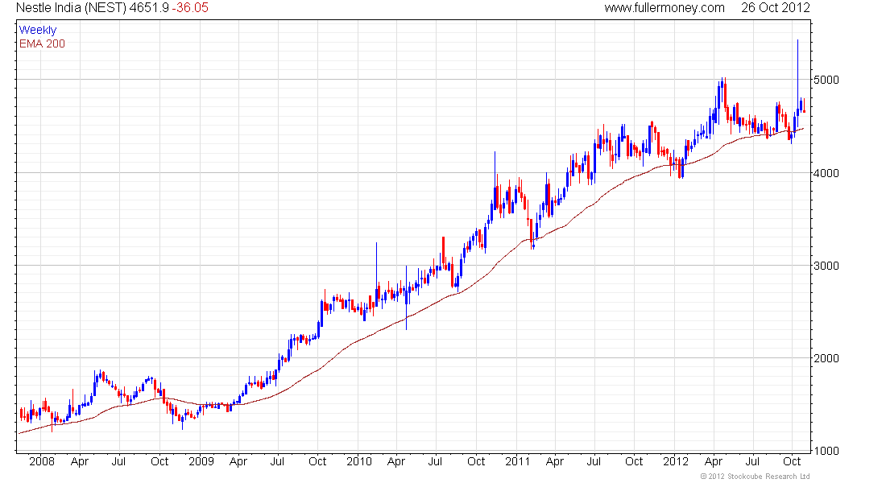Viewport: 886px width, 483px height.
Task: Click the 2011 year label on time axis
Action: point(518,461)
